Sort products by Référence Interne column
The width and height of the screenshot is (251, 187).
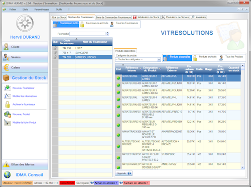tap(132, 69)
